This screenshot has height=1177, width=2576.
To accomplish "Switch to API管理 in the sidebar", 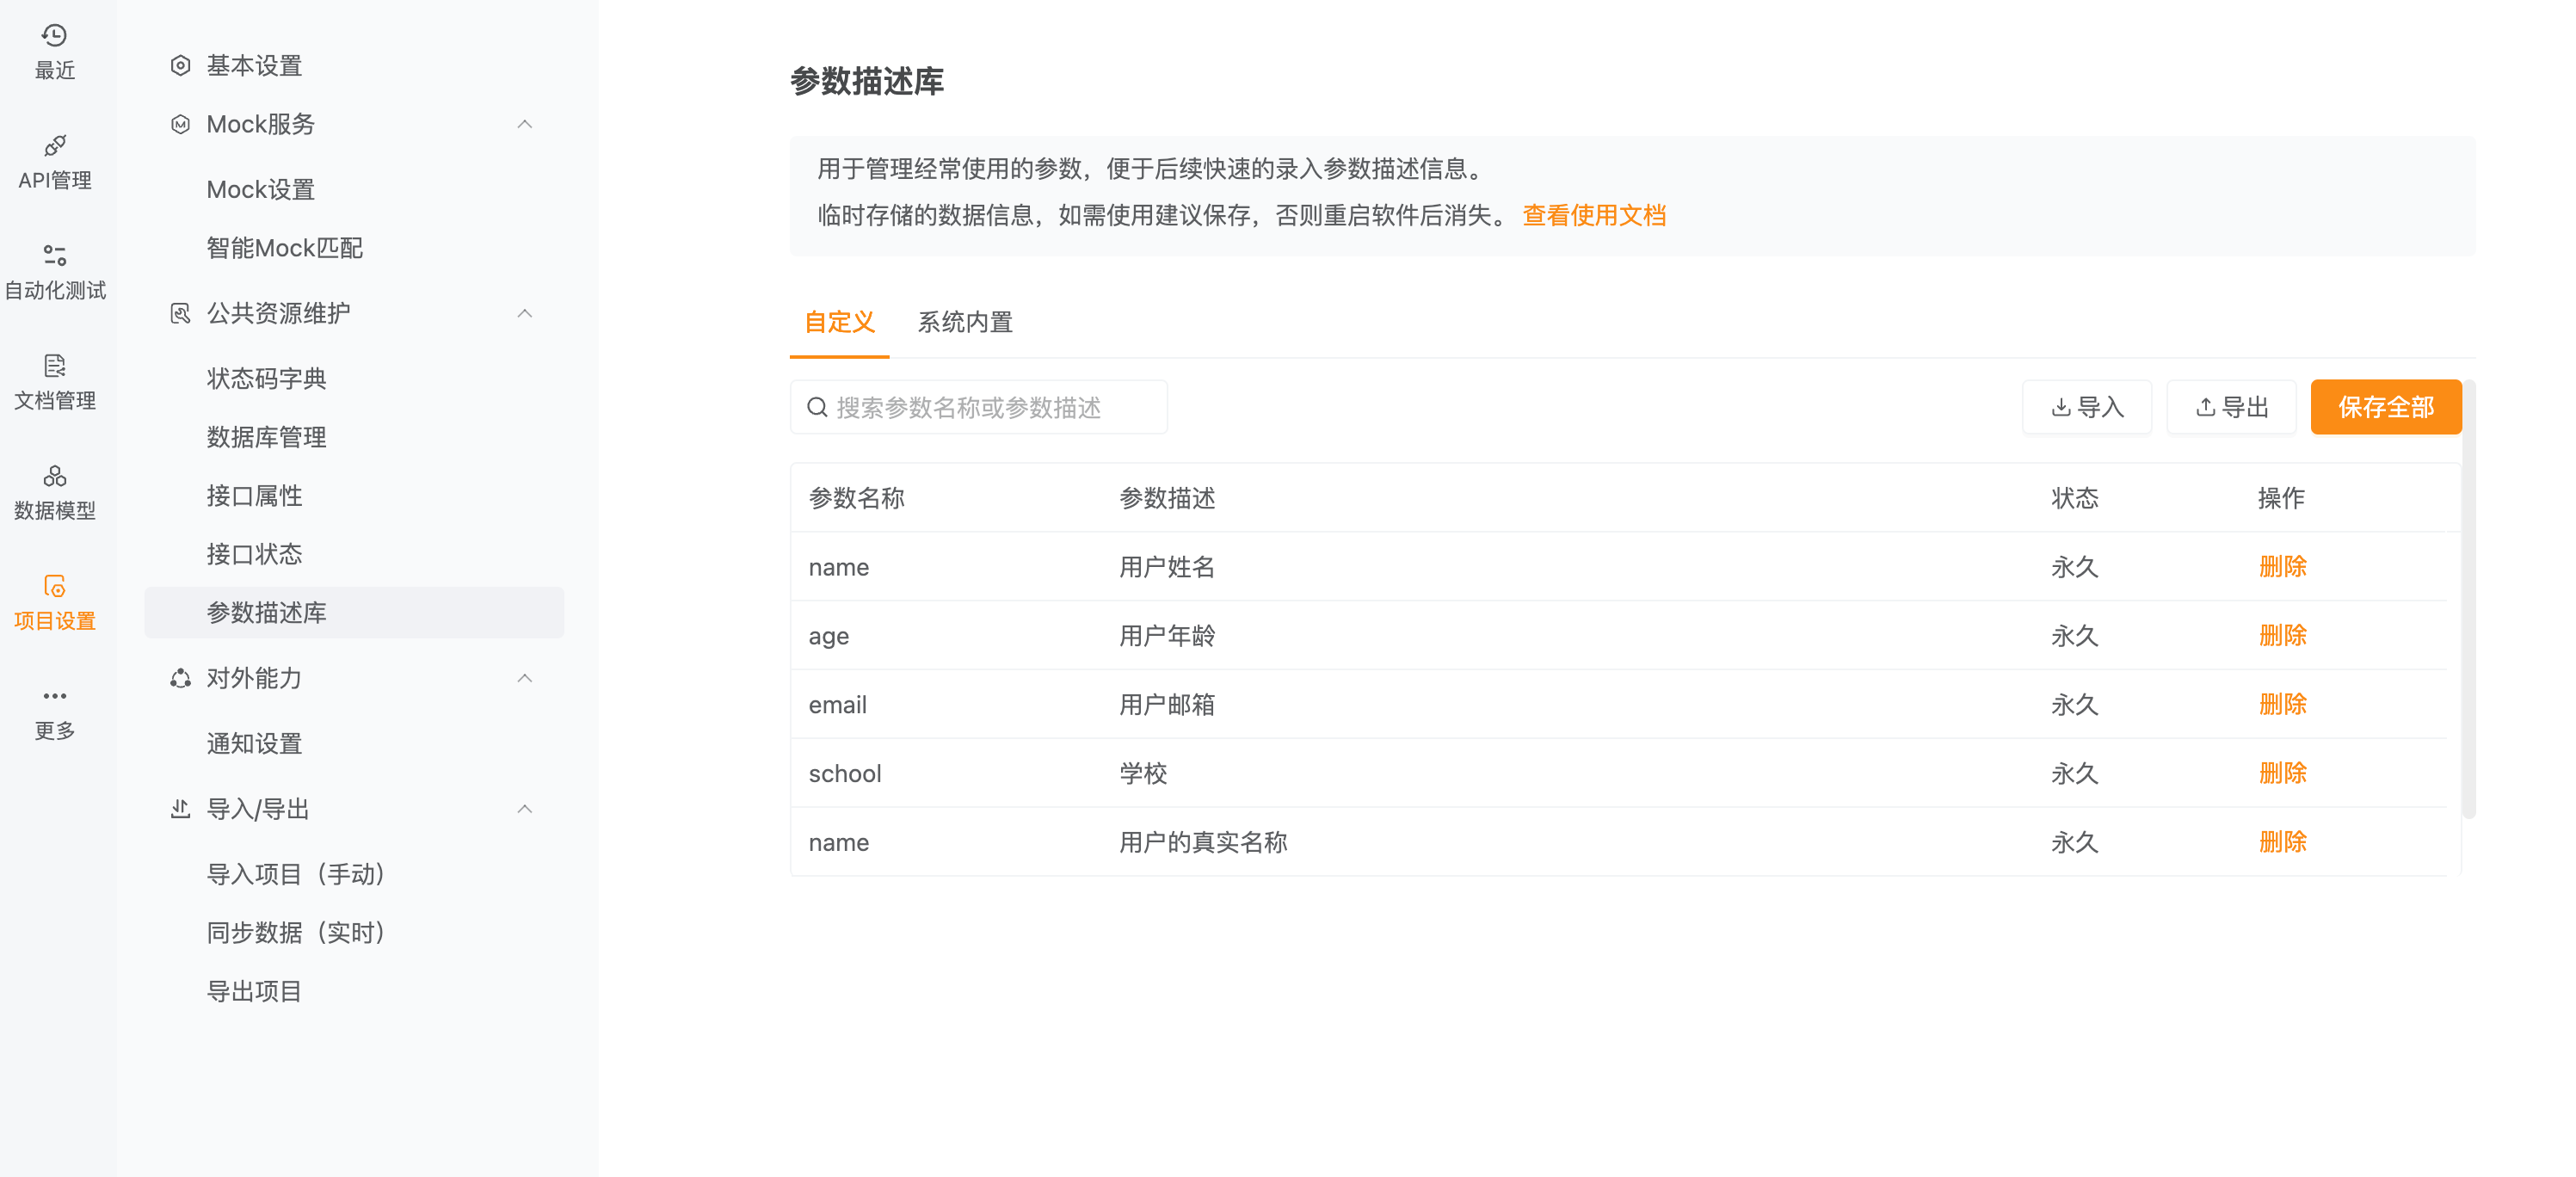I will click(55, 160).
